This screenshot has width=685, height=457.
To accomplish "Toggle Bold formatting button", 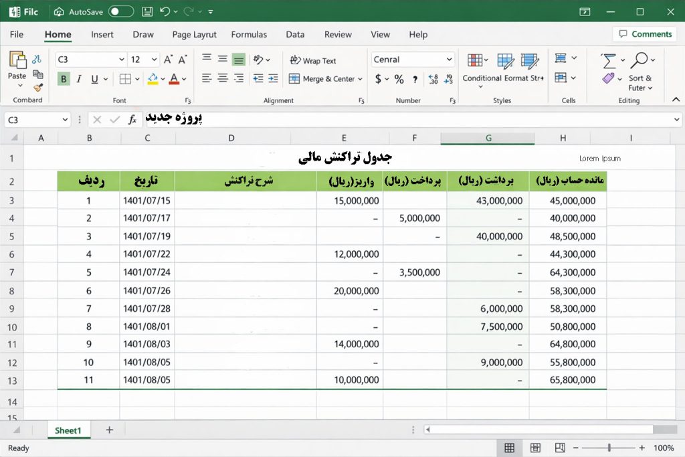I will coord(64,79).
